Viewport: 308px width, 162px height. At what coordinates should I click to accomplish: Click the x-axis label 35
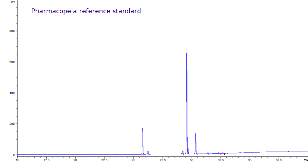point(250,160)
